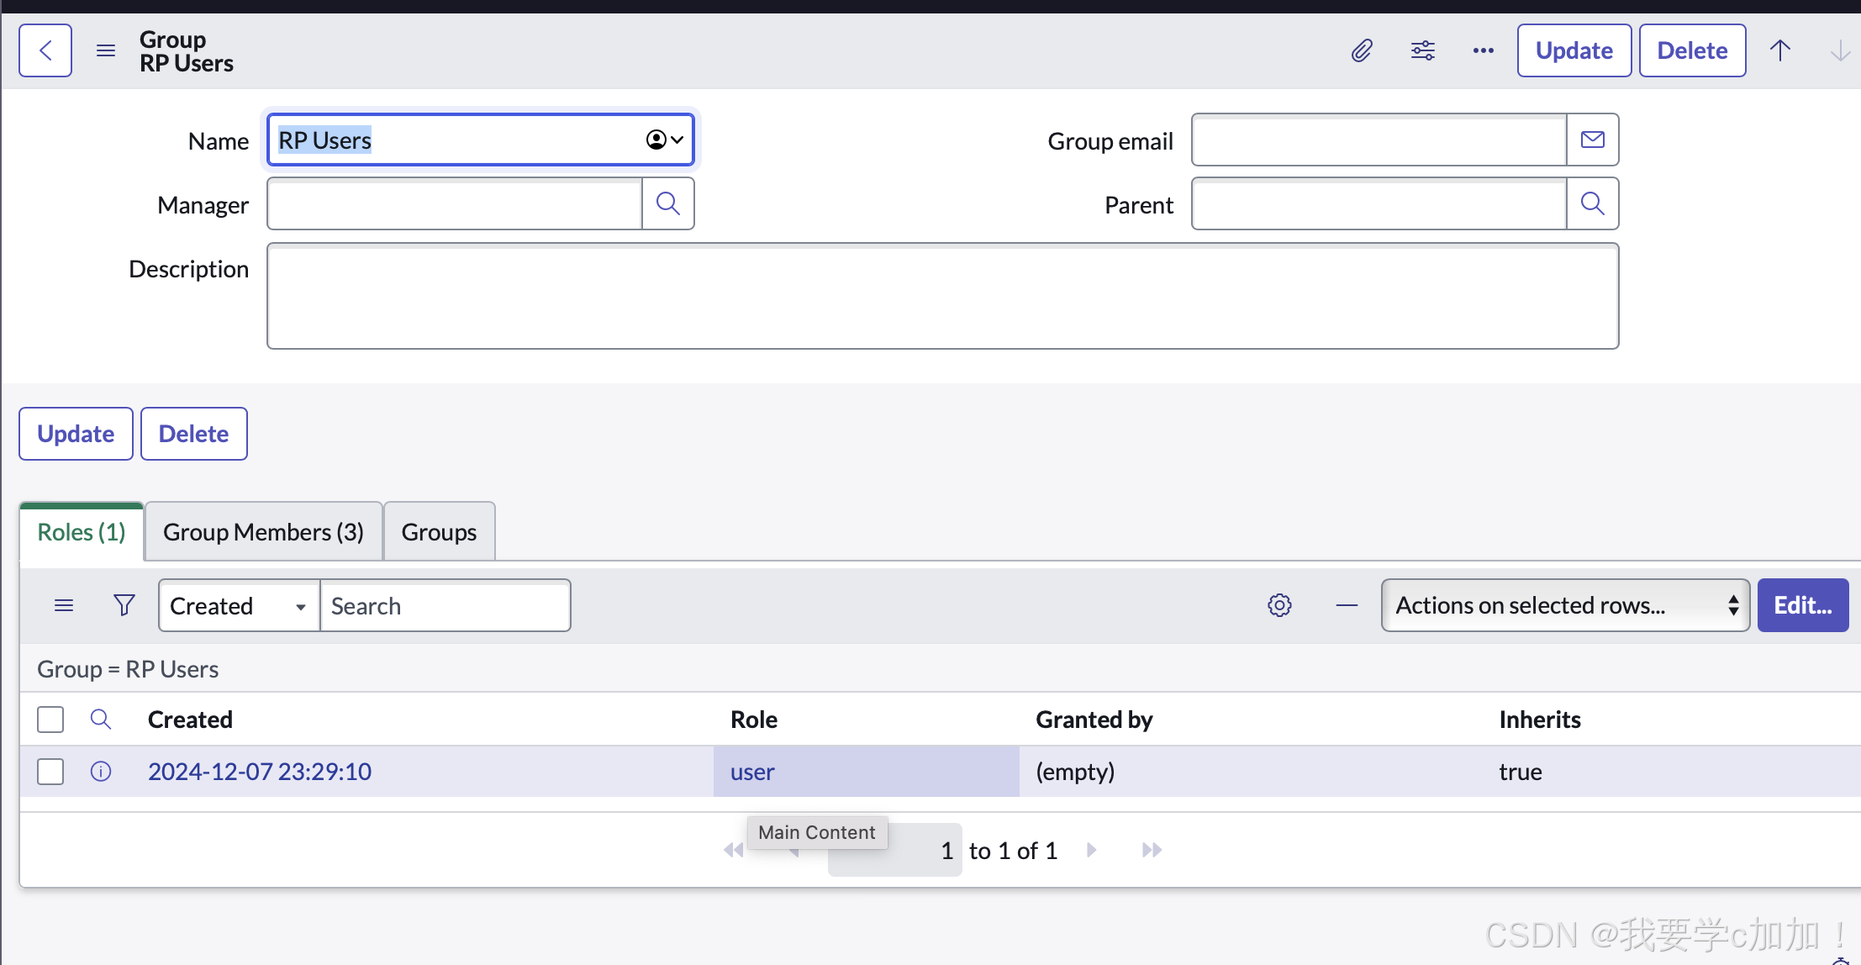Viewport: 1861px width, 965px height.
Task: Switch to the Groups tab
Action: point(439,532)
